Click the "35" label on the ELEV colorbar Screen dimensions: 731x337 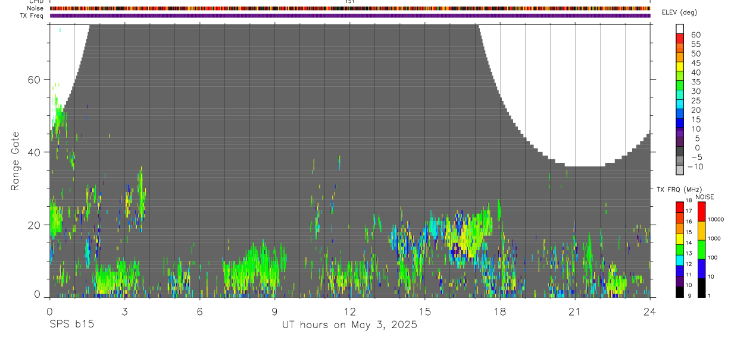click(695, 82)
